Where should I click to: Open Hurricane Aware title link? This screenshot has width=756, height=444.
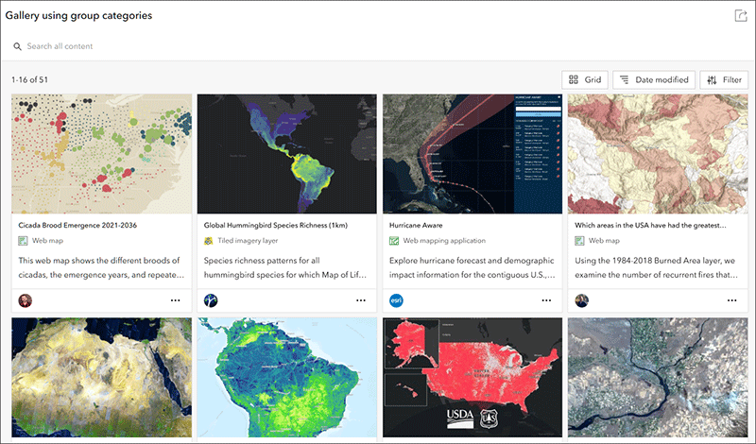tap(416, 225)
